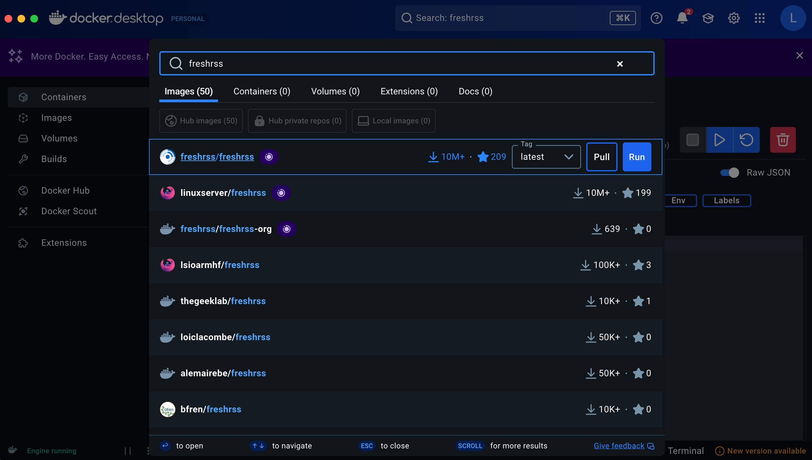Viewport: 812px width, 460px height.
Task: Toggle the Hub images filter
Action: click(201, 121)
